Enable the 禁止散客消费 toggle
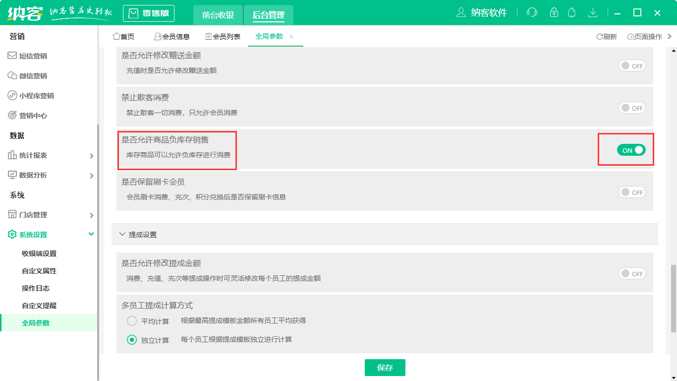The width and height of the screenshot is (677, 381). click(632, 108)
